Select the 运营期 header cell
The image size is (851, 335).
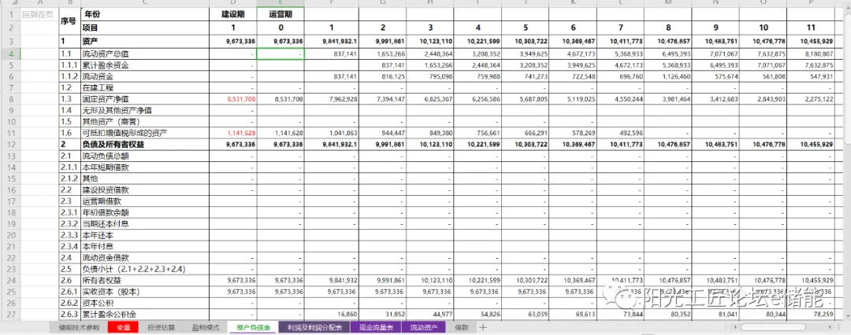(280, 15)
